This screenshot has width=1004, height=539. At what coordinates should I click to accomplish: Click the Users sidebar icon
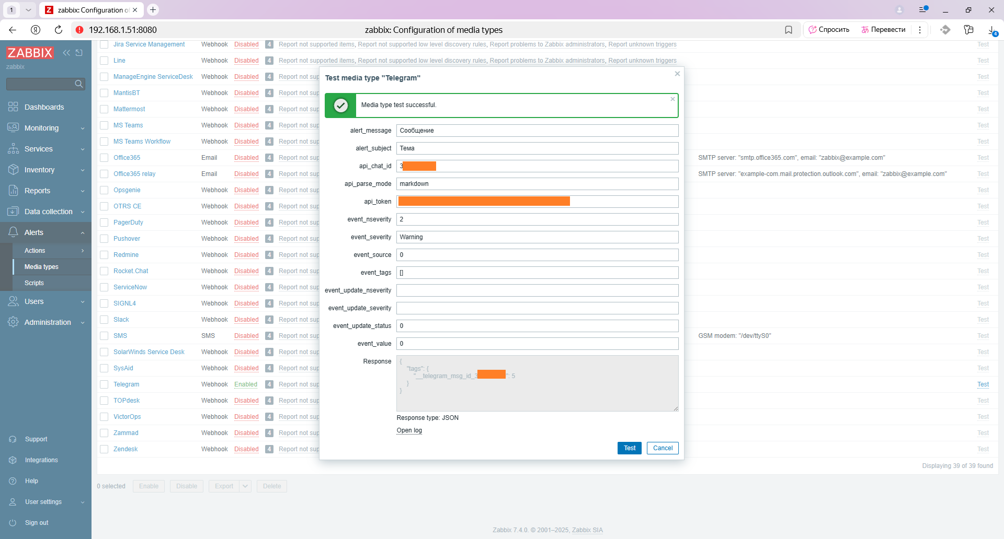13,301
